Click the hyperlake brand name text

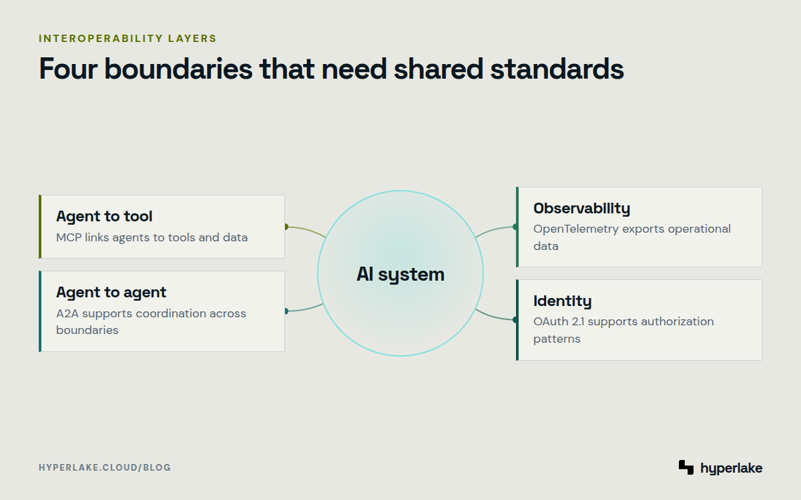[731, 468]
